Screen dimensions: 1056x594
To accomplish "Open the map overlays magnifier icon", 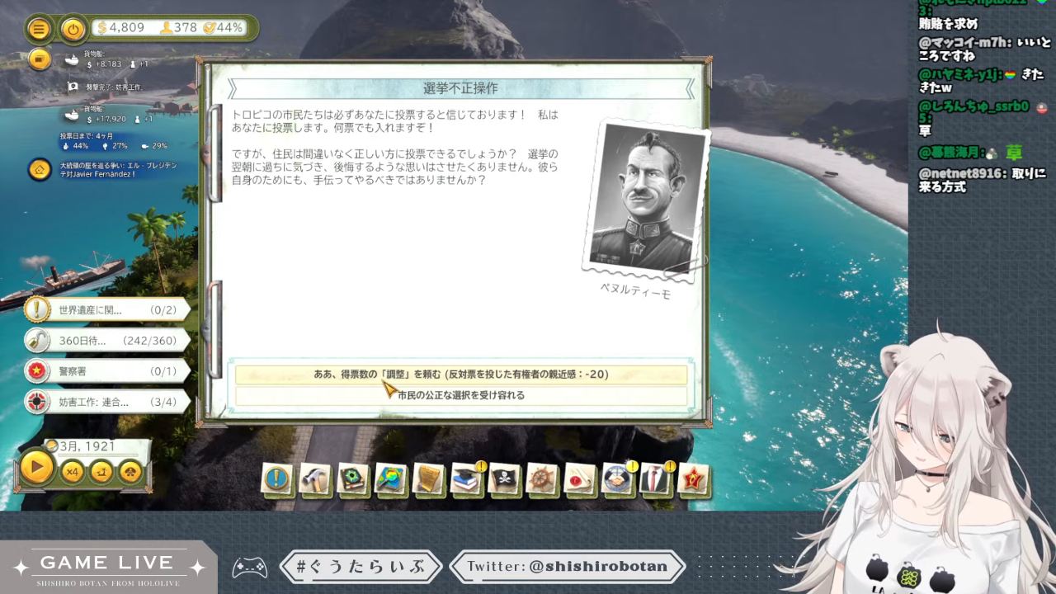I will coord(390,478).
